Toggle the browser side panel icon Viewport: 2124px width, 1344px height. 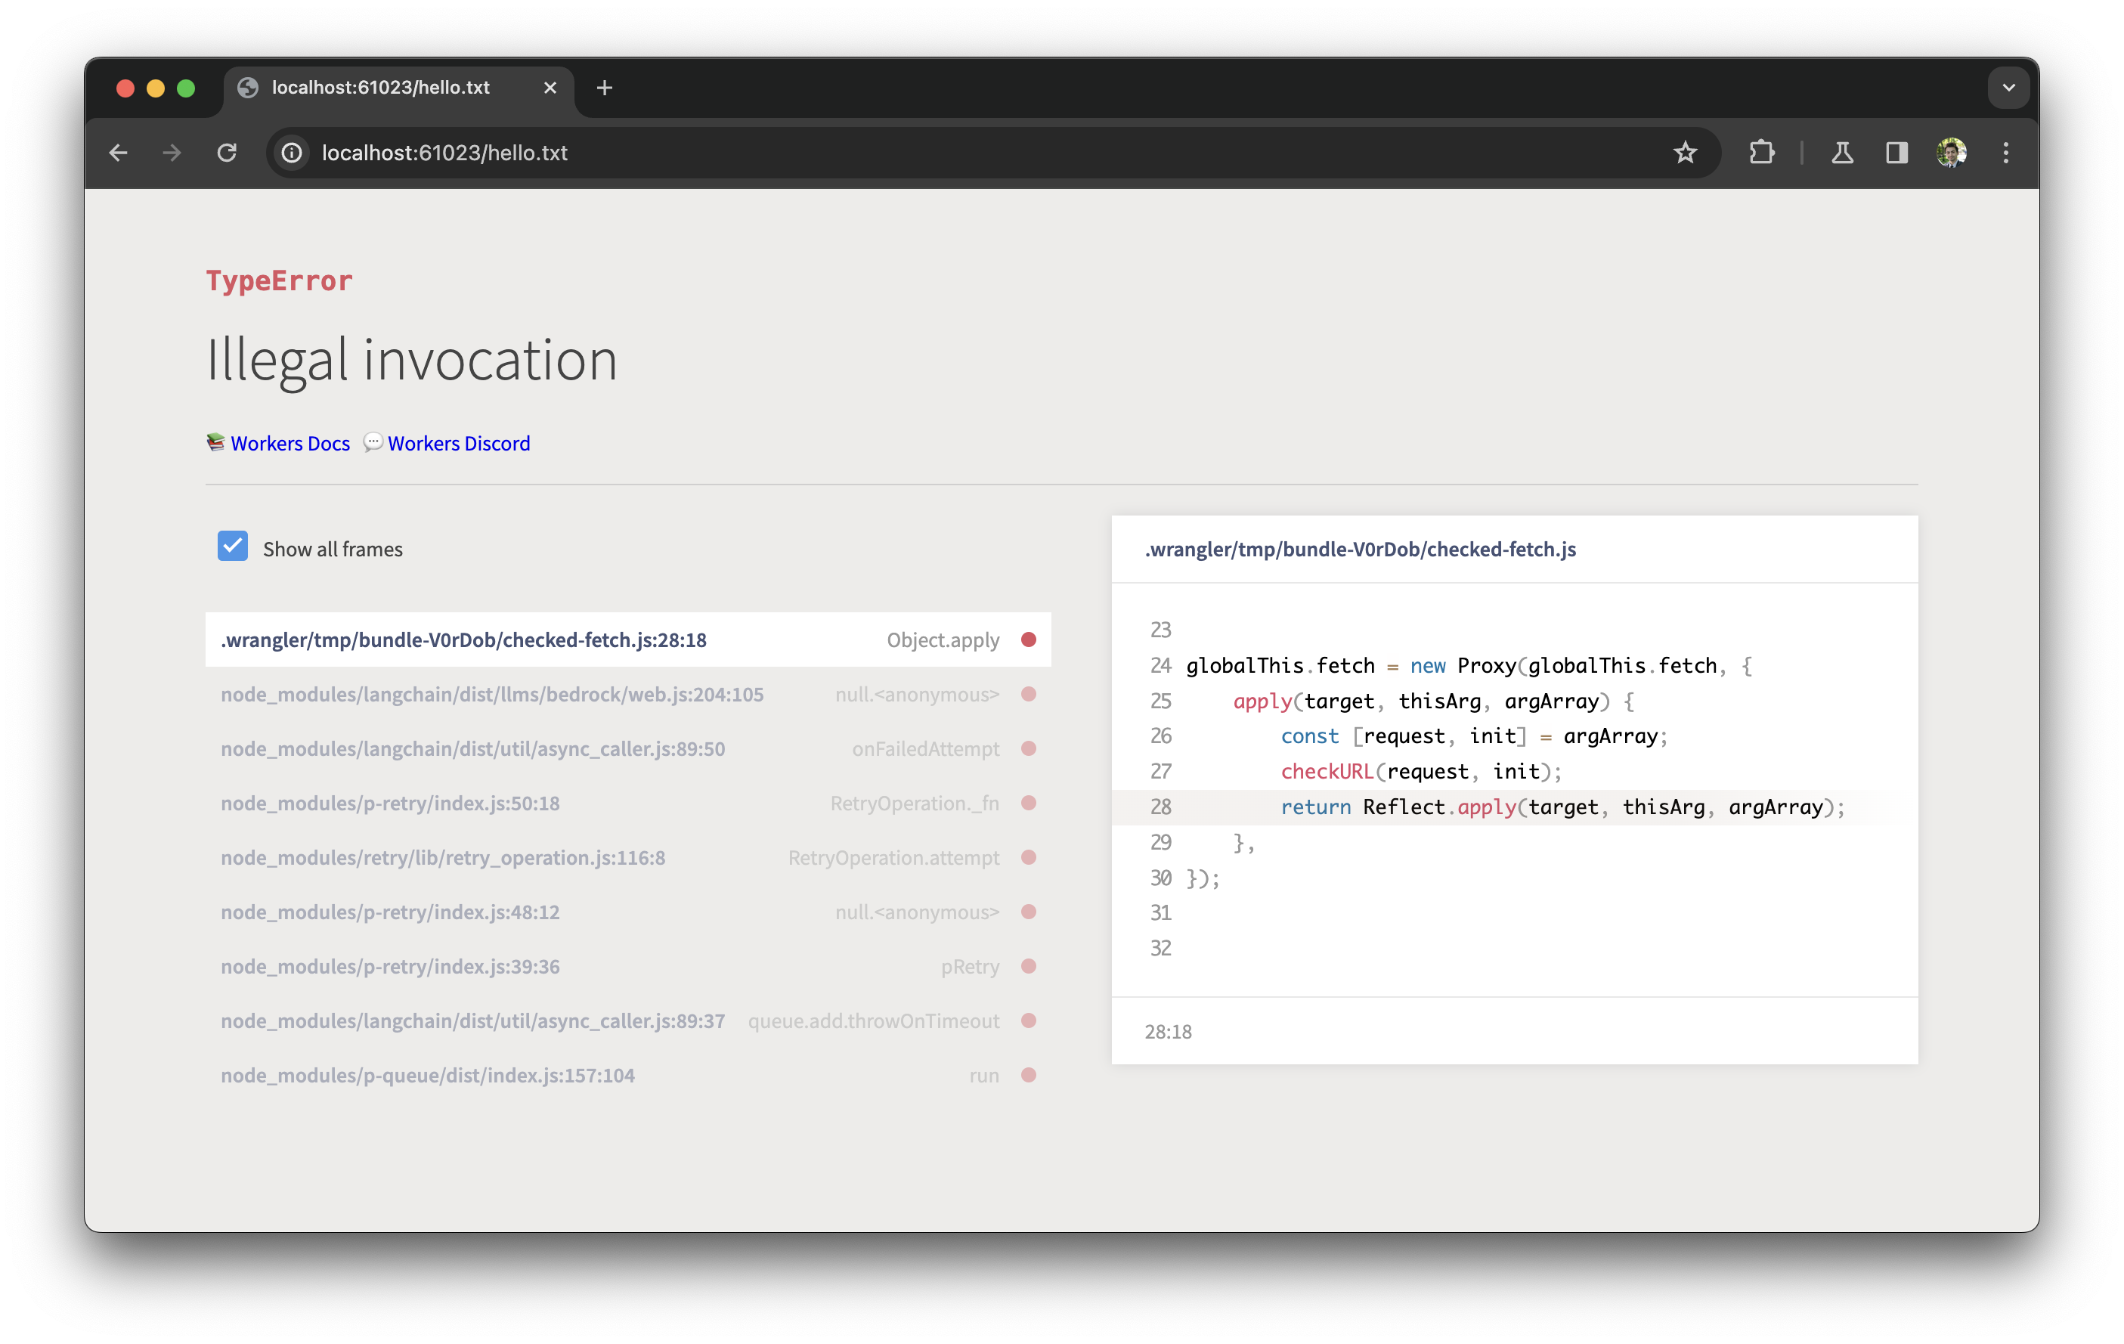coord(1896,153)
